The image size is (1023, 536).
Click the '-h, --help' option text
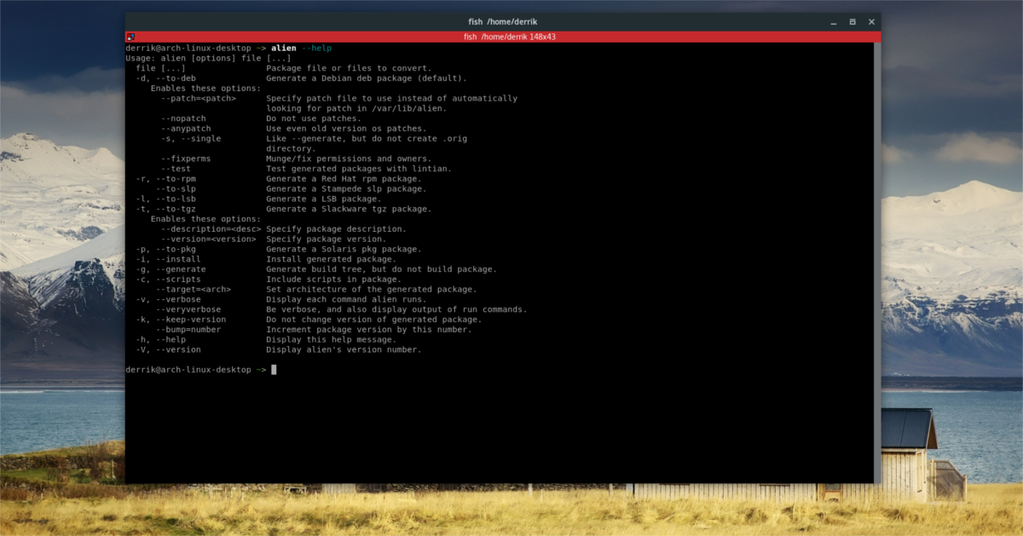click(x=160, y=339)
